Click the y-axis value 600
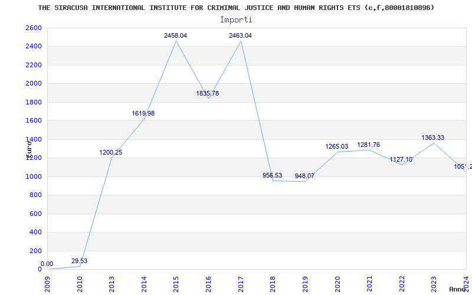472x295 pixels. tap(35, 214)
